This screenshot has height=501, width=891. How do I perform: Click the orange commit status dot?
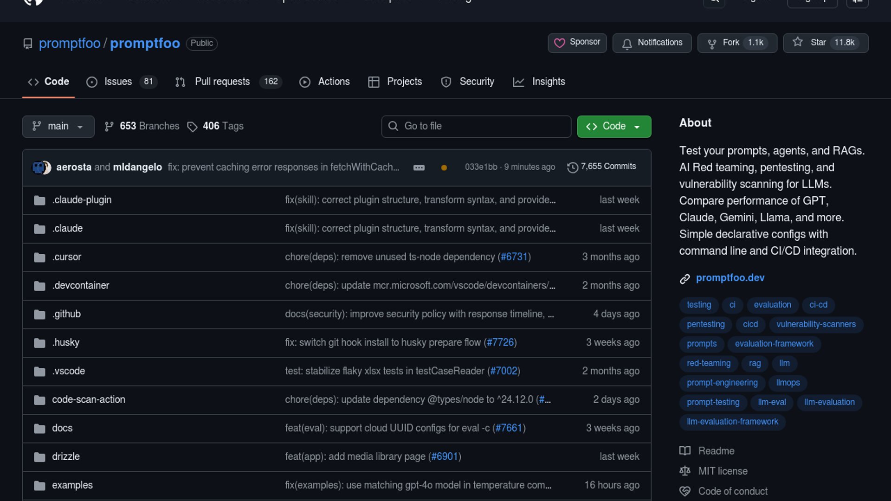click(x=444, y=167)
